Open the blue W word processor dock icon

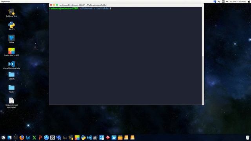click(28, 137)
